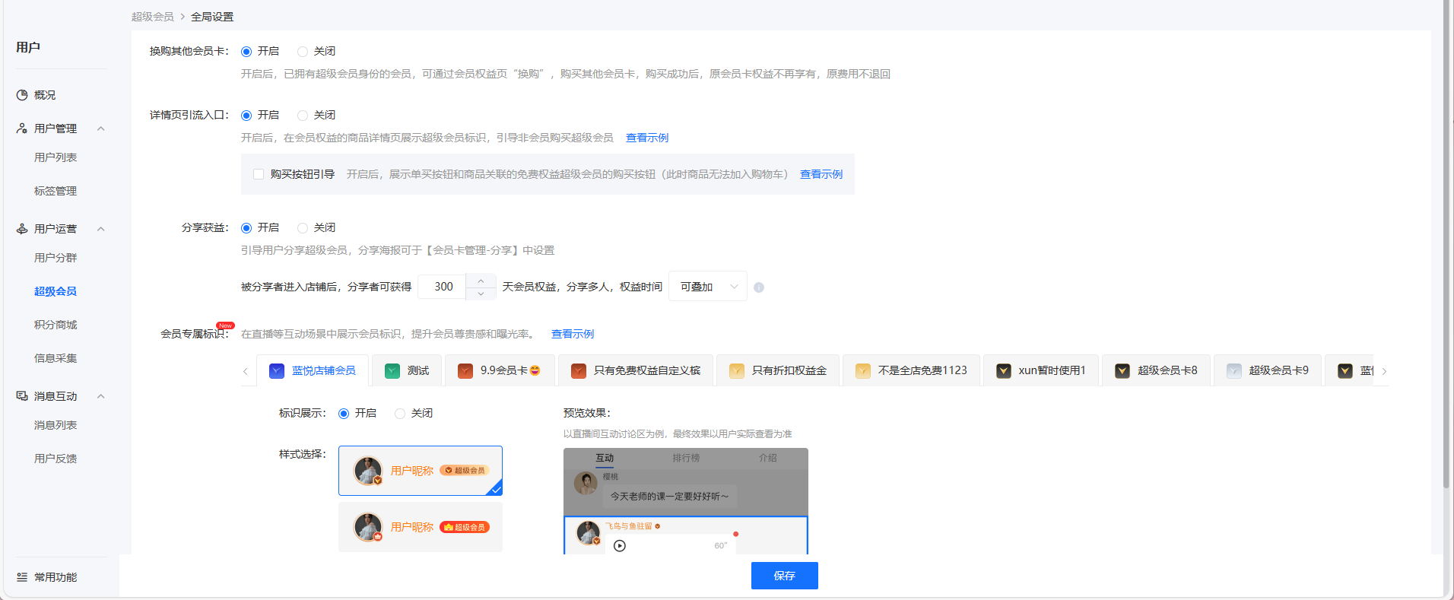The width and height of the screenshot is (1454, 600).
Task: Click the info icon beside 可叠加 dropdown
Action: pos(759,287)
